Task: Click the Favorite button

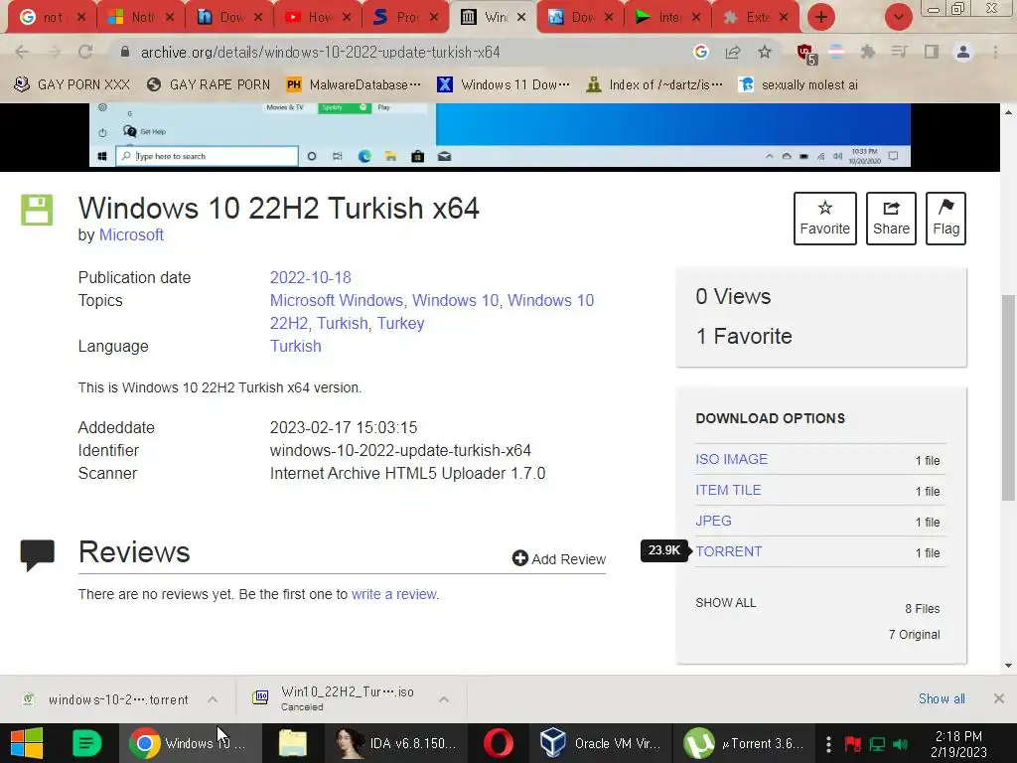Action: 825,218
